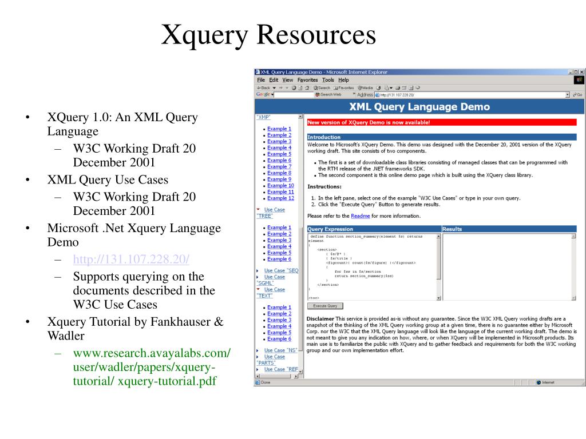586x439 pixels.
Task: Expand the Use Case "NS" arrow
Action: (x=258, y=350)
